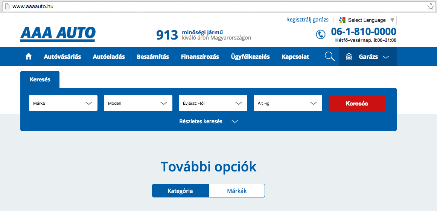Open the Modell dropdown
The height and width of the screenshot is (211, 437).
click(138, 103)
